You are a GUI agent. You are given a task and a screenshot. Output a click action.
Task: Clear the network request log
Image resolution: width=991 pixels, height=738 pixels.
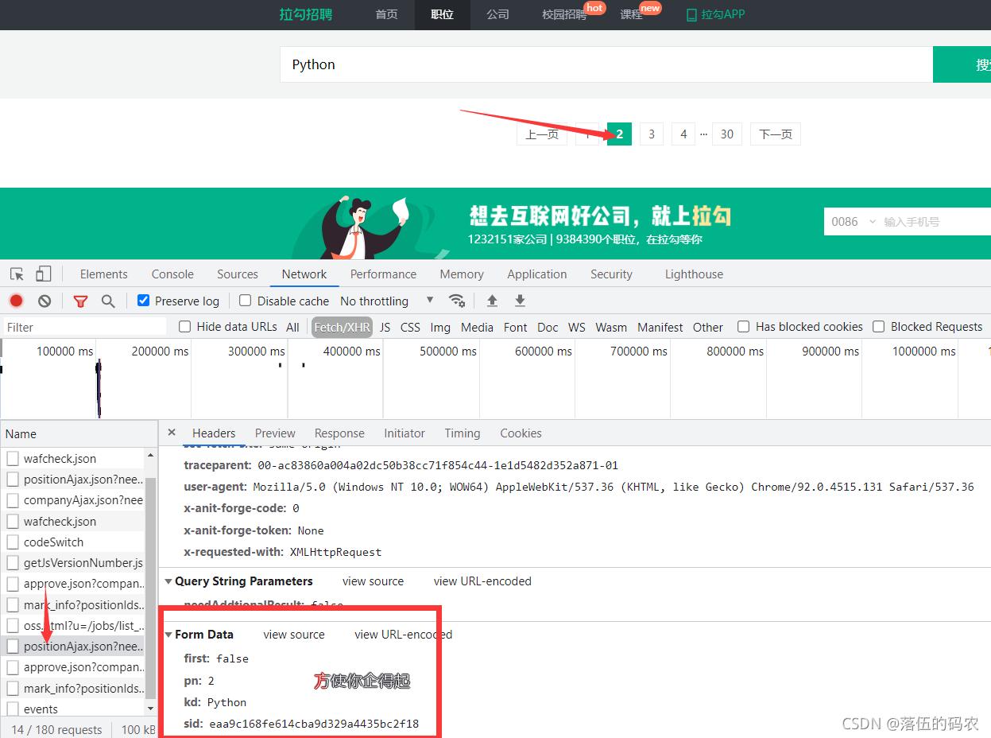point(44,301)
